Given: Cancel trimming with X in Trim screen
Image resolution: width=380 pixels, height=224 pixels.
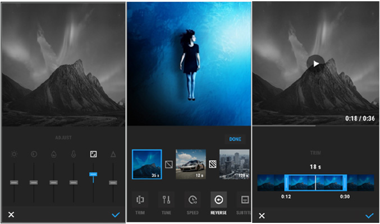Looking at the screenshot, I should [x=262, y=216].
